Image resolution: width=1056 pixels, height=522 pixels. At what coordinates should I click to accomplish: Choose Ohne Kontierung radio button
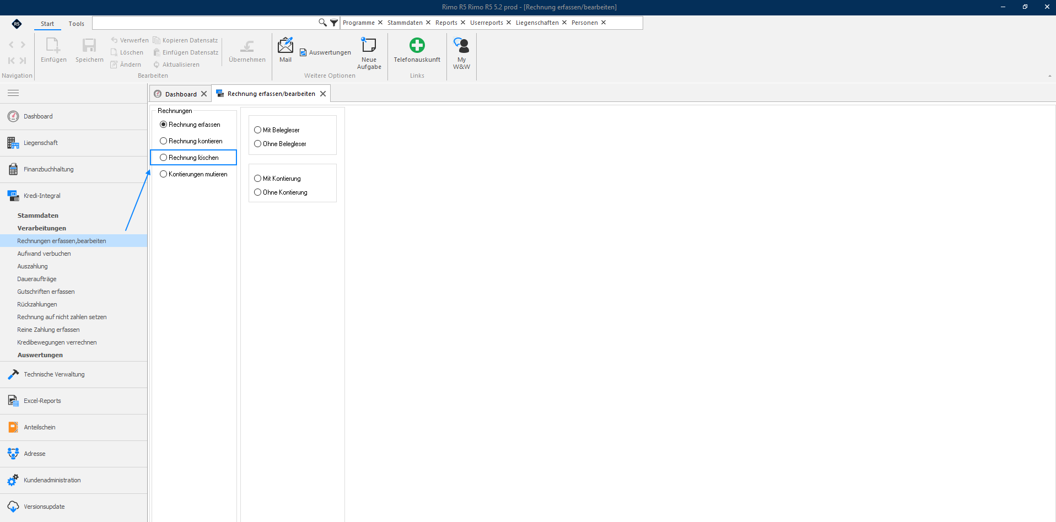(x=257, y=192)
